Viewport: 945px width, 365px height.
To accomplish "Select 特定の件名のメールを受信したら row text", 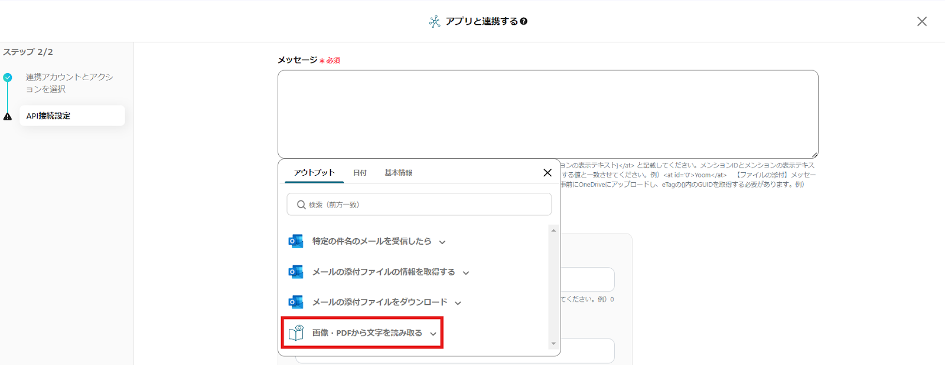I will 372,241.
